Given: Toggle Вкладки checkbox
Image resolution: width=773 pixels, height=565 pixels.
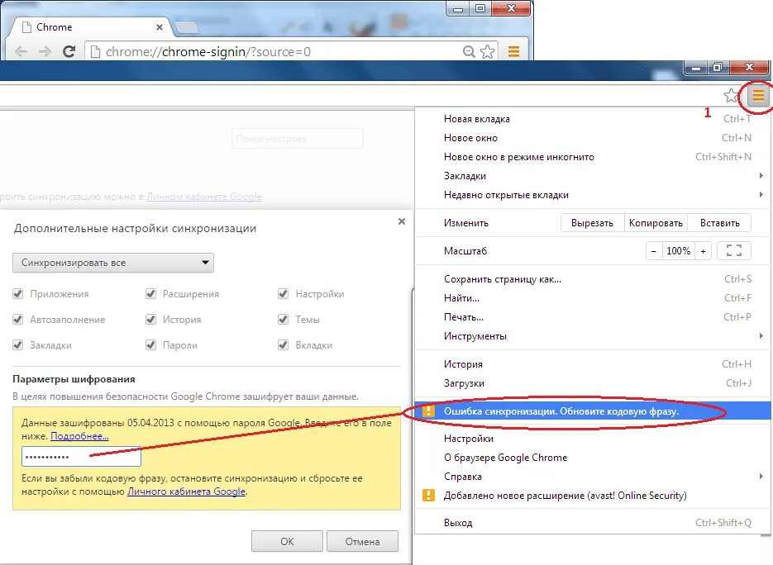Looking at the screenshot, I should 283,344.
